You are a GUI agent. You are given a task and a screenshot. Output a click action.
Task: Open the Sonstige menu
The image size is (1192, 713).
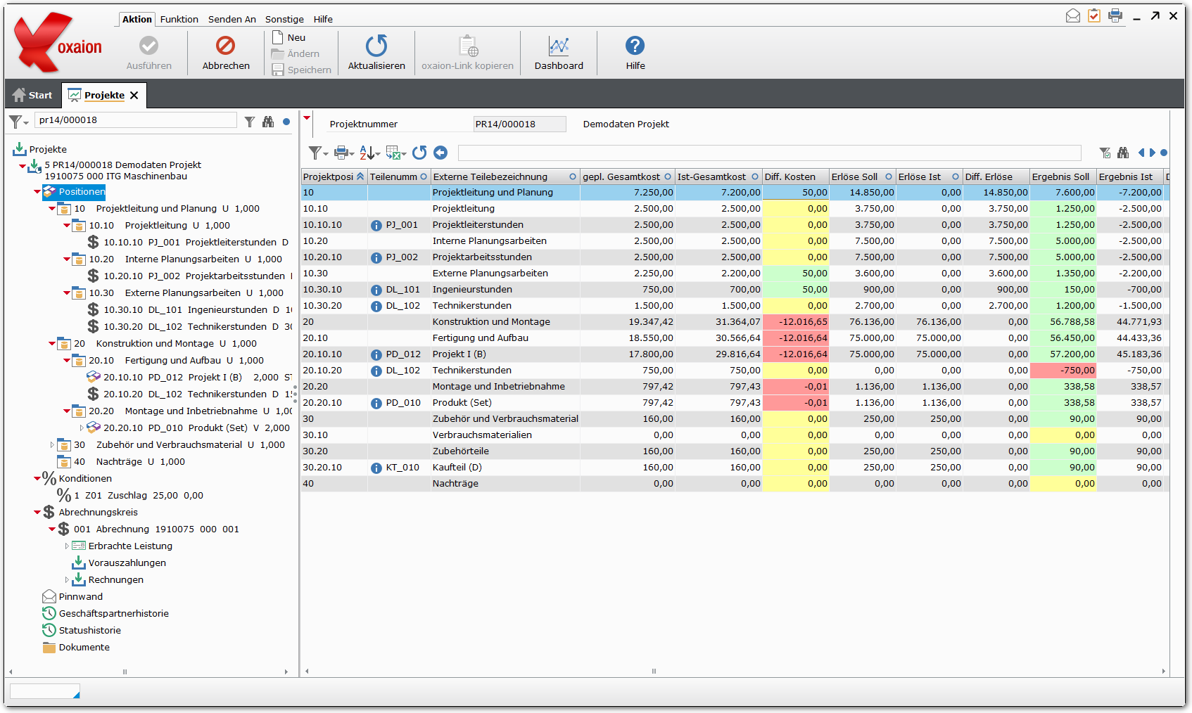coord(284,19)
